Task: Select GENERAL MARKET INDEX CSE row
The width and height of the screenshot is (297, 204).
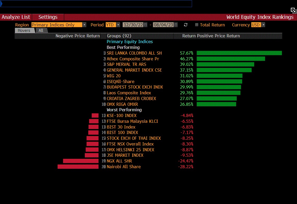Action: coord(134,70)
